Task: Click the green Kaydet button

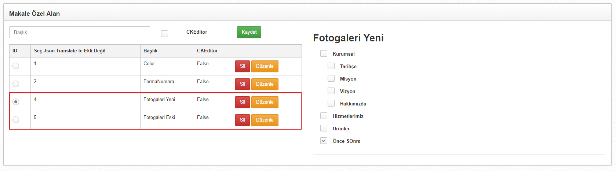Action: tap(249, 32)
